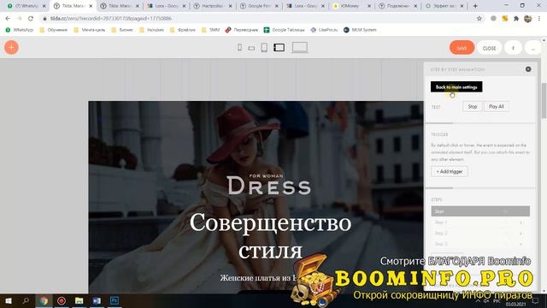Open Chrome three-dot menu
The height and width of the screenshot is (308, 547).
coord(539,19)
